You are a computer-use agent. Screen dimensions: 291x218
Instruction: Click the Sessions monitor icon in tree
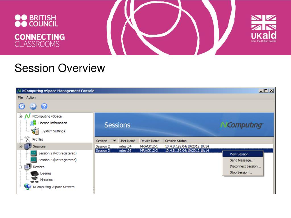[x=28, y=146]
